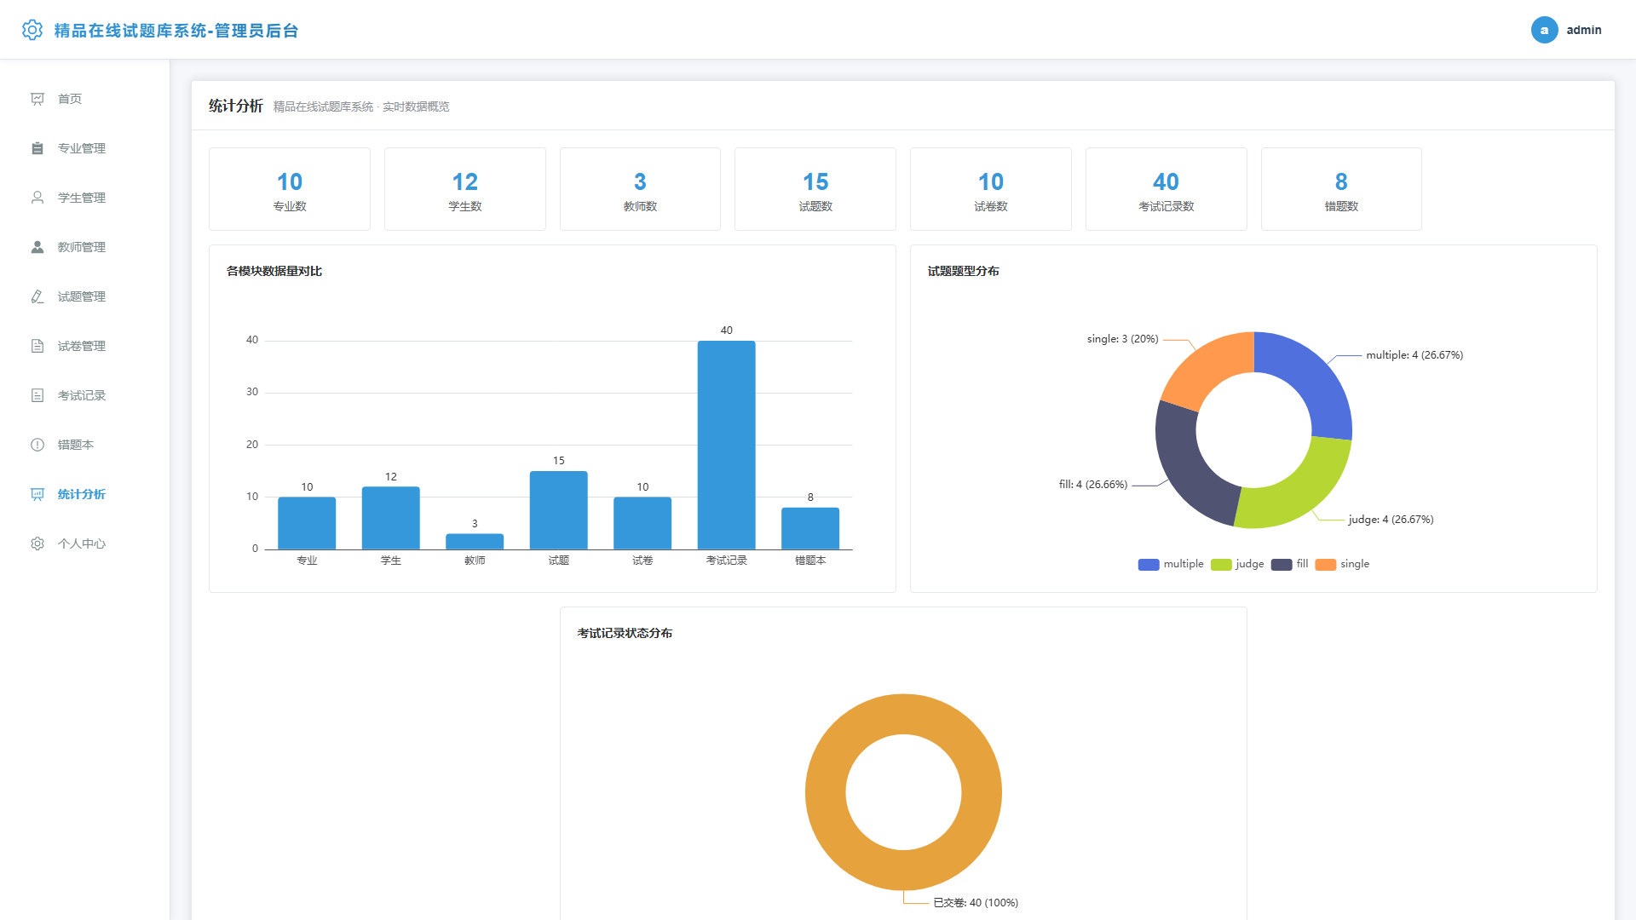
Task: Click the 首页 home icon in sidebar
Action: [x=37, y=99]
